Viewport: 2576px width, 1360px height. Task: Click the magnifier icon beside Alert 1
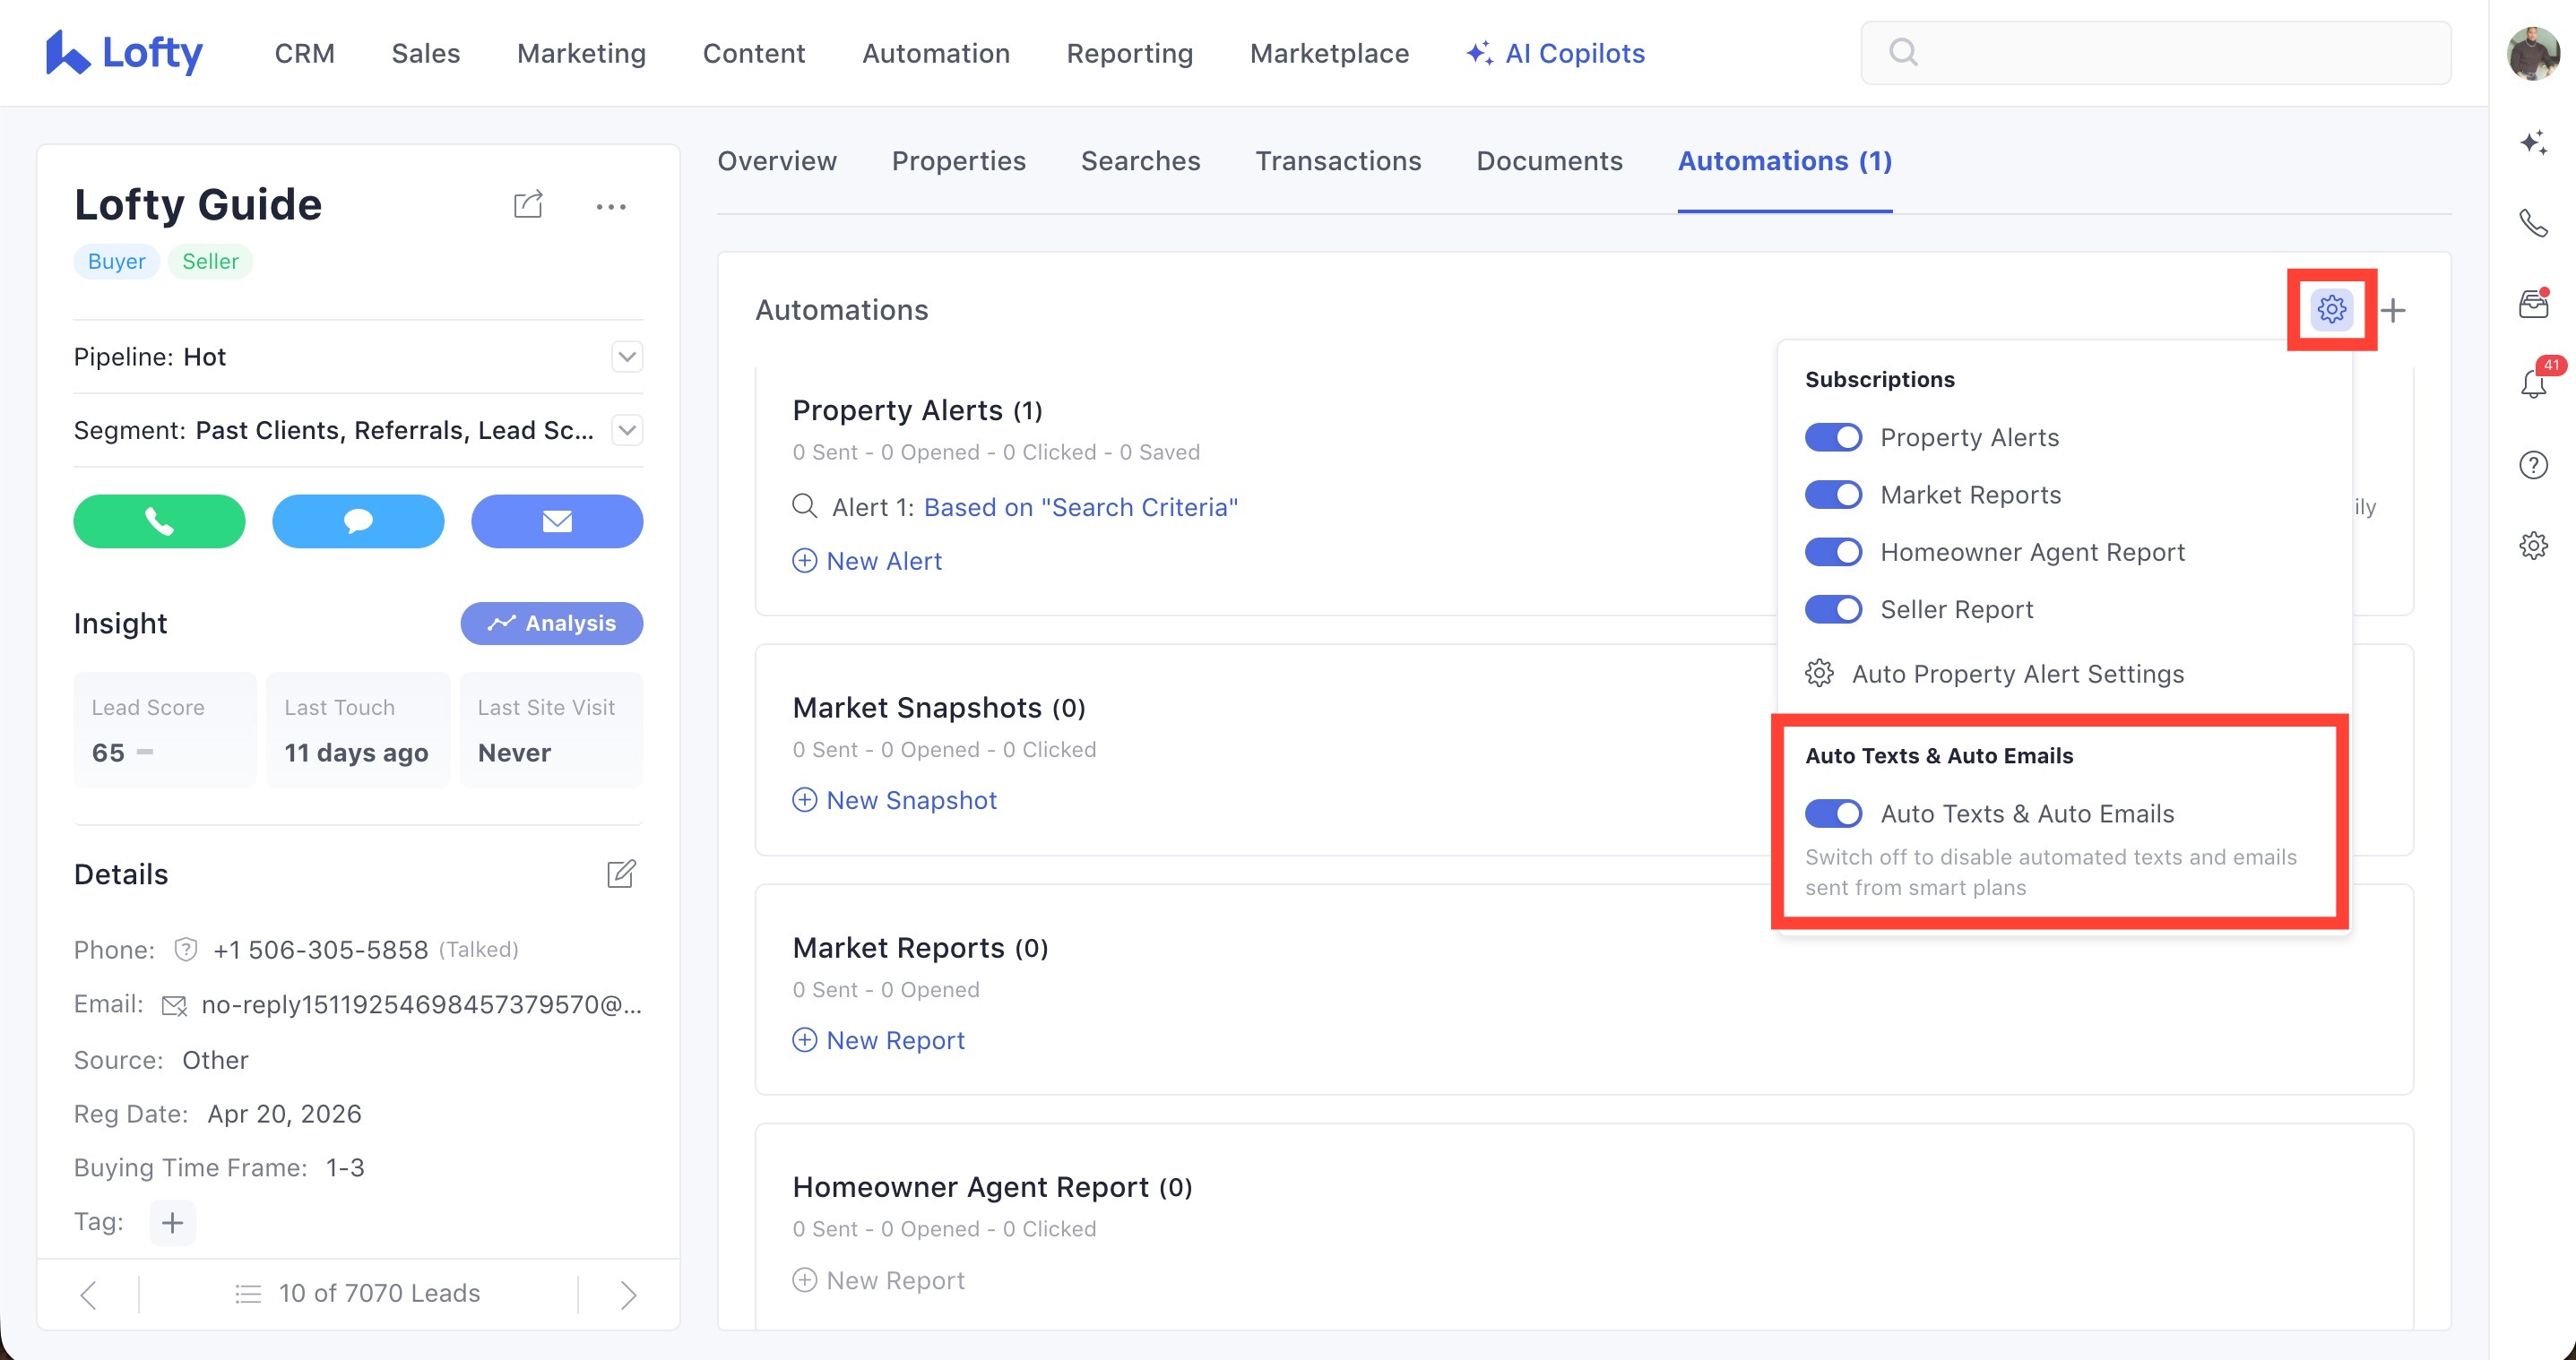pyautogui.click(x=804, y=505)
